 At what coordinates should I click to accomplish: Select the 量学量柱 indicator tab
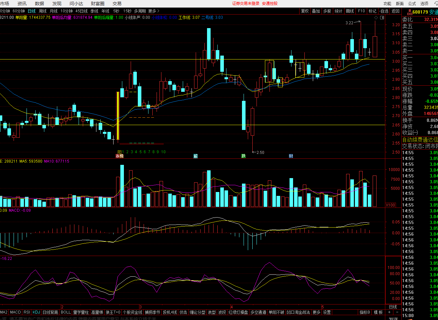(81, 312)
